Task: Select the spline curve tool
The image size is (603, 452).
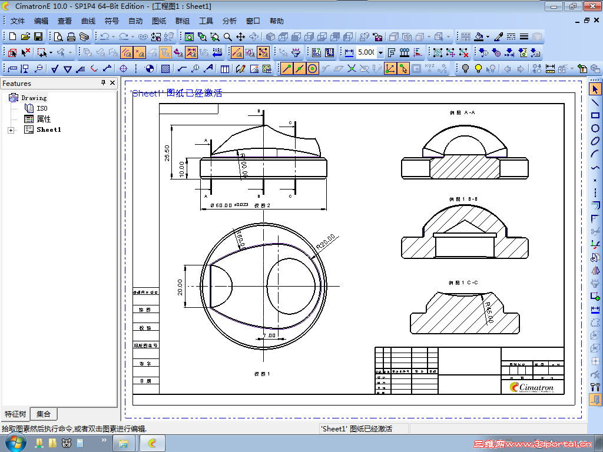Action: pyautogui.click(x=595, y=167)
